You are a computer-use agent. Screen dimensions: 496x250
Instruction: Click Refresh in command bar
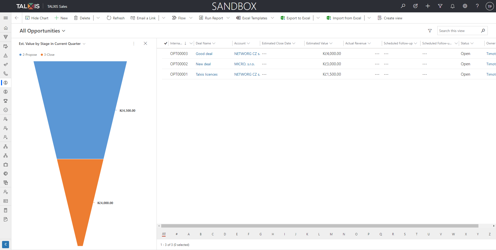(116, 18)
